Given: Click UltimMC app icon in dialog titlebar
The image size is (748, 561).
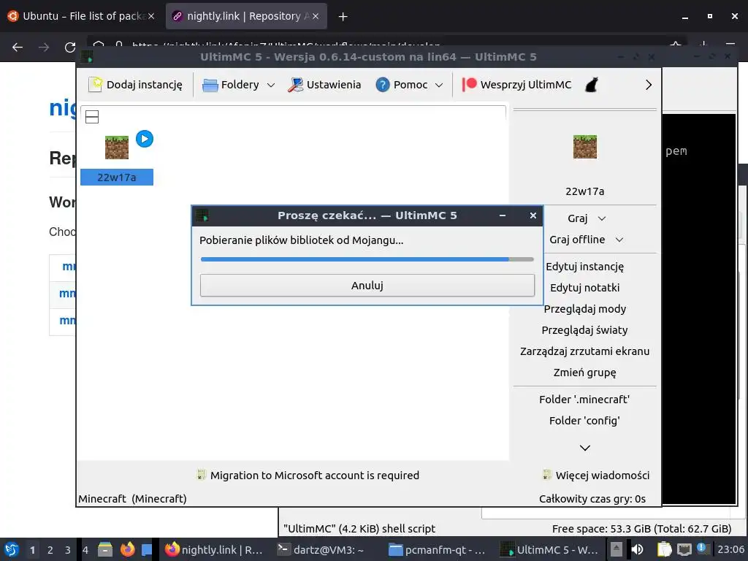Looking at the screenshot, I should click(203, 215).
